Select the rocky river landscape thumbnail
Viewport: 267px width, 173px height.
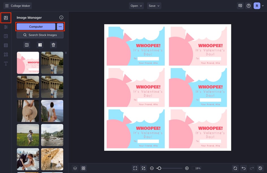pyautogui.click(x=52, y=135)
